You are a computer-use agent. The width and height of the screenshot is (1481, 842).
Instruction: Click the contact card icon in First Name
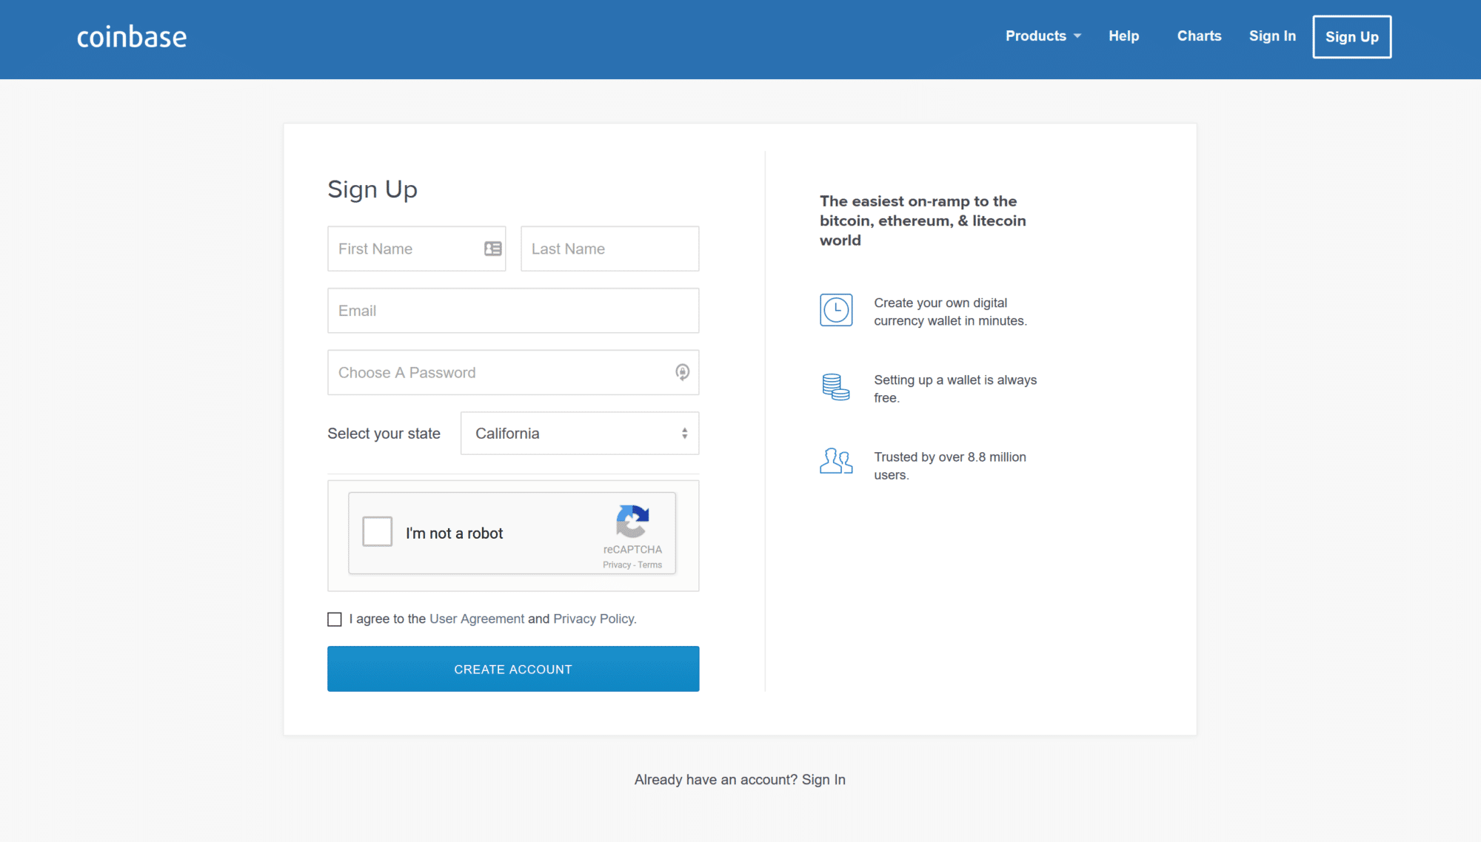pos(492,248)
